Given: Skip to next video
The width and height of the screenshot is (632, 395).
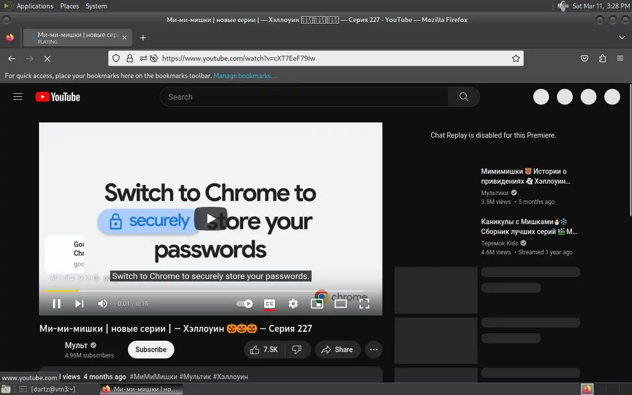Looking at the screenshot, I should tap(79, 304).
